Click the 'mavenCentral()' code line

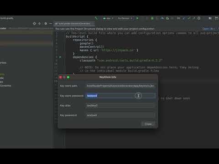pyautogui.click(x=92, y=47)
